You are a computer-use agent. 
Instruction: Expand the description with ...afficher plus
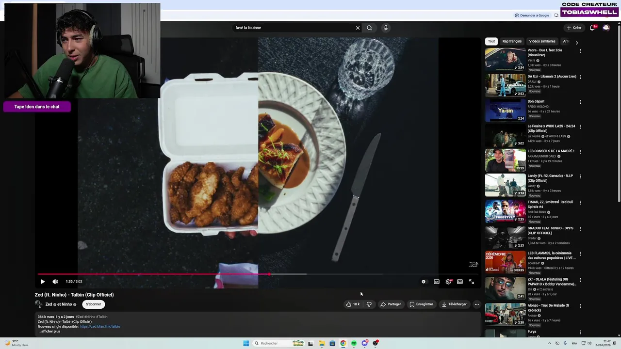pos(49,331)
